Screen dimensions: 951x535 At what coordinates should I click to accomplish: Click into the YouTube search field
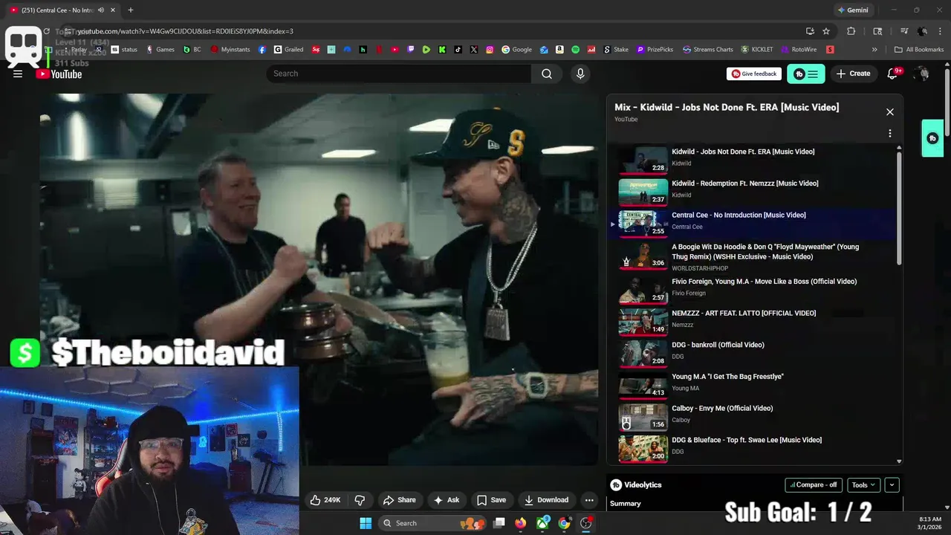[399, 74]
